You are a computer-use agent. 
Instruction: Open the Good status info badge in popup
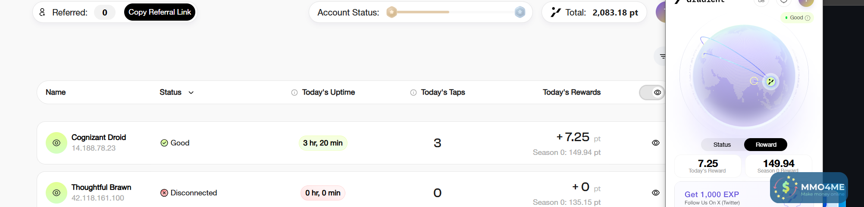click(797, 18)
